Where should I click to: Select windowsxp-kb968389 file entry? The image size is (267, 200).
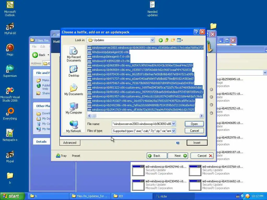point(140,65)
